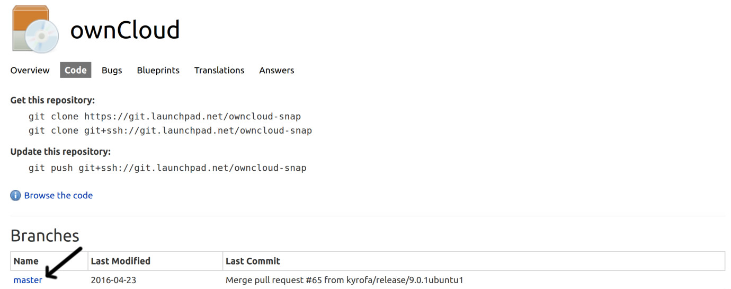Click the git+ssh clone command text

tap(170, 130)
